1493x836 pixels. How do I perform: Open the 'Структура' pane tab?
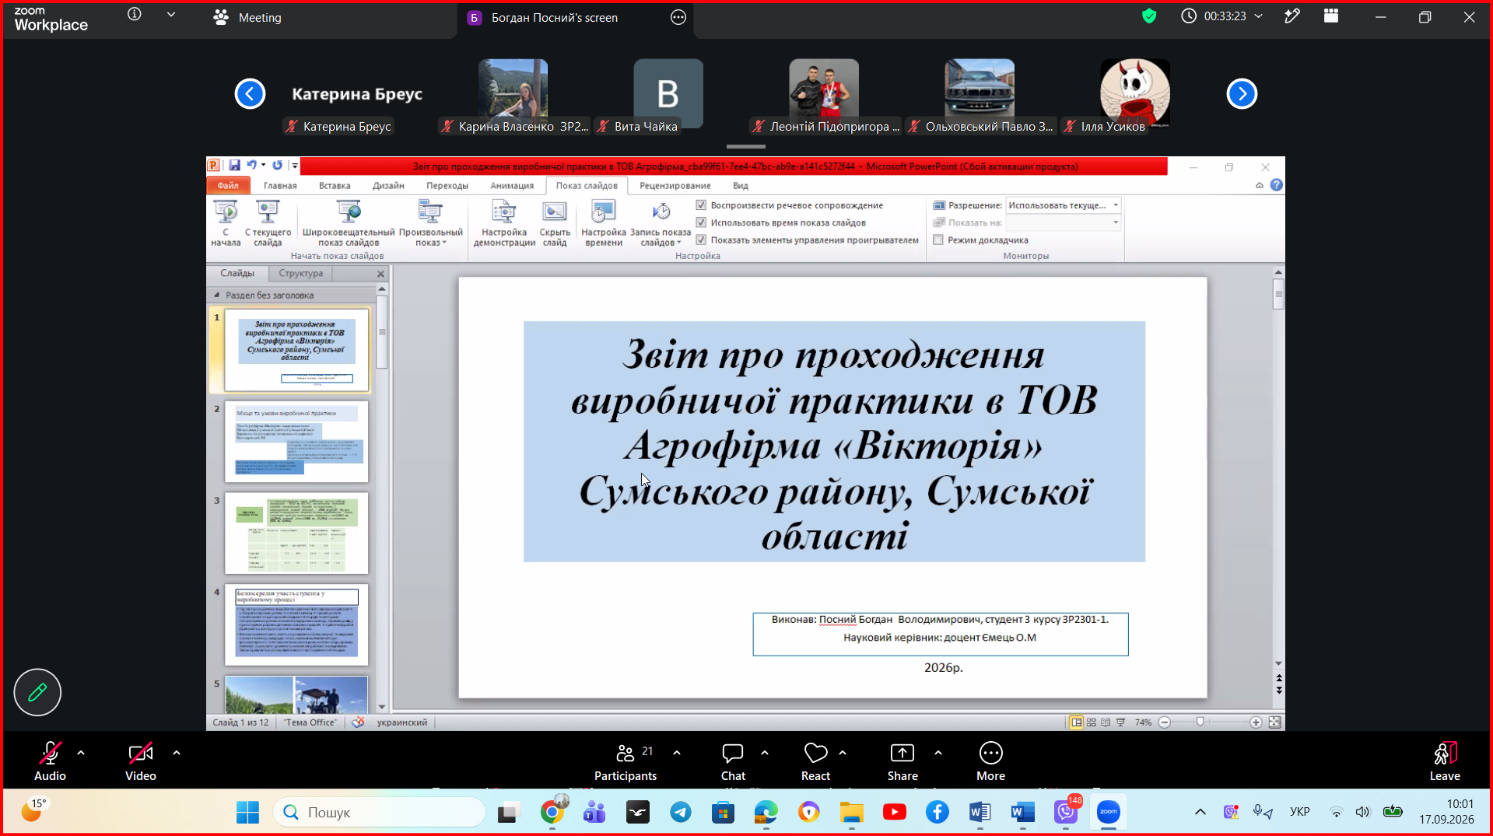click(300, 274)
